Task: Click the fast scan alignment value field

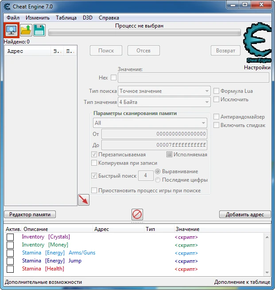Action: tap(146, 175)
